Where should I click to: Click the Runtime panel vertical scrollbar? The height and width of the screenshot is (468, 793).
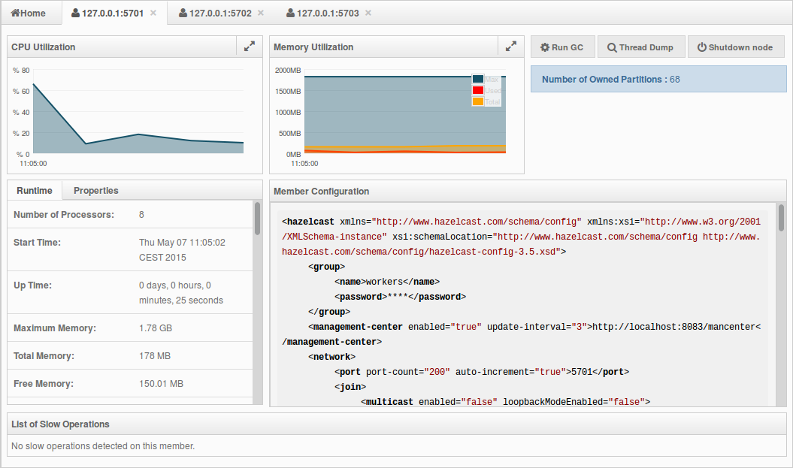(x=258, y=219)
